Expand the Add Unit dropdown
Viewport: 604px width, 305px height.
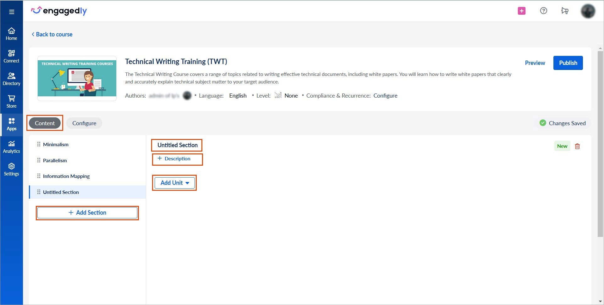point(174,183)
